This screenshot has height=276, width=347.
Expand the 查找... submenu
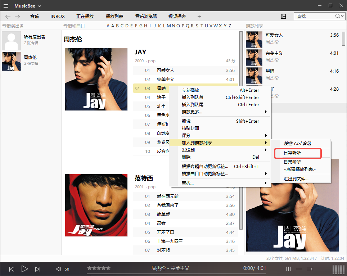[220, 183]
